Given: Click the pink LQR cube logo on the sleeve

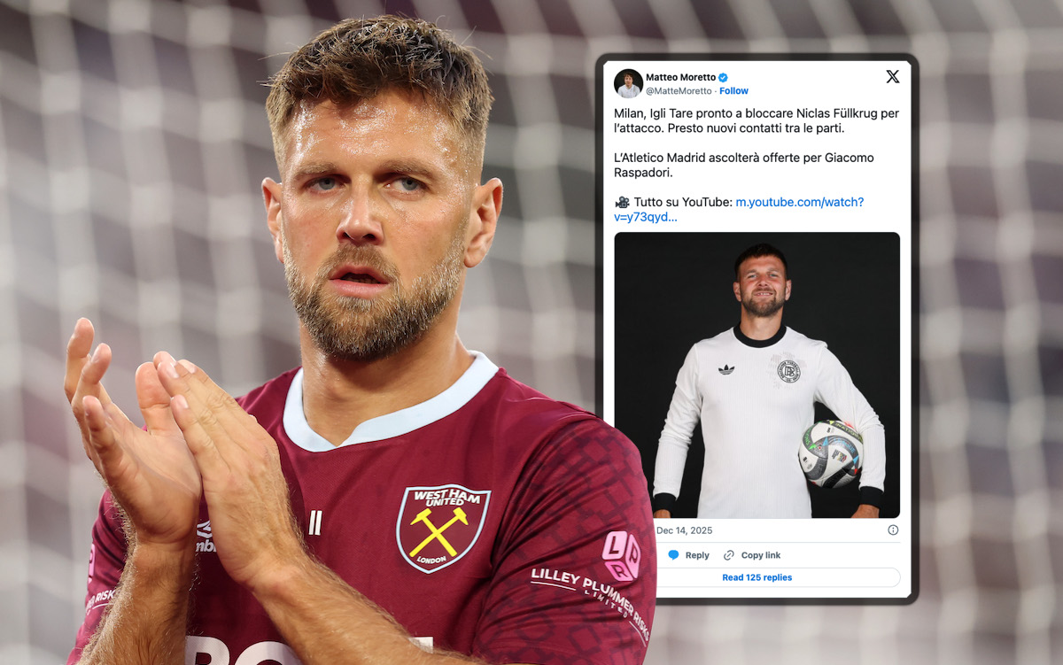Looking at the screenshot, I should coord(621,555).
